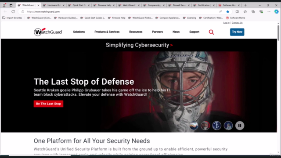Open Import favorites bookmark
Viewport: 281px width, 158px height.
pos(12,18)
